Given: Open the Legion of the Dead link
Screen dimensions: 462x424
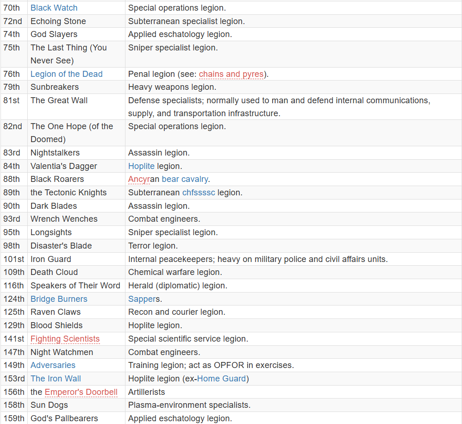Looking at the screenshot, I should [67, 74].
